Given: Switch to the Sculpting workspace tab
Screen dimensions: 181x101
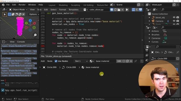Looking at the screenshot, I should (76, 5).
